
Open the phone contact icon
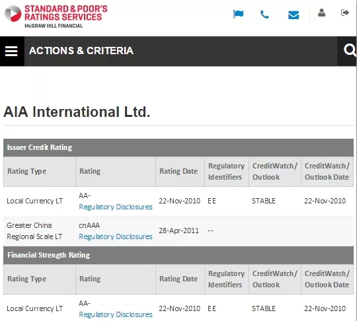pos(264,15)
